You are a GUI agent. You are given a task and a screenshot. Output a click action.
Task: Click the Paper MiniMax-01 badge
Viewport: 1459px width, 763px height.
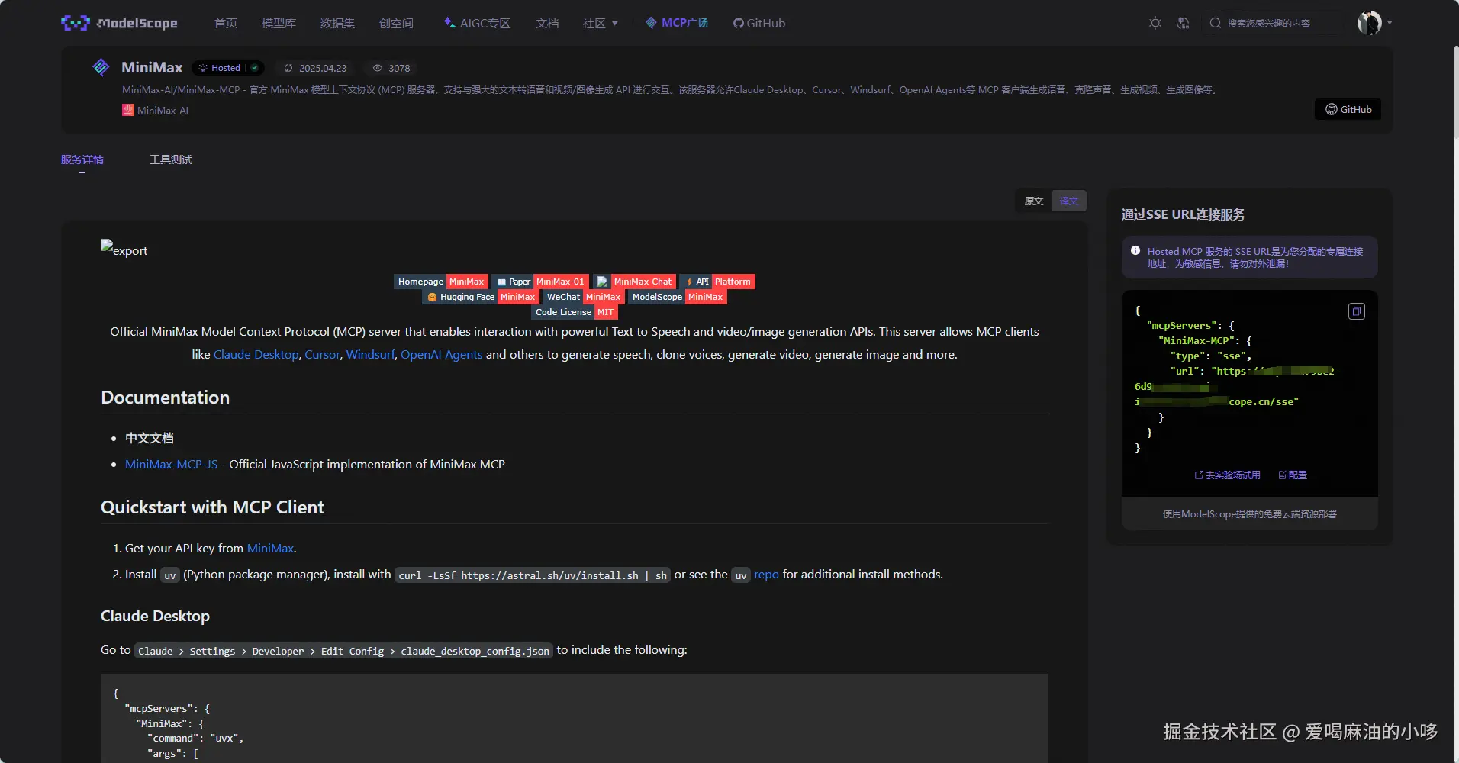[x=540, y=282]
